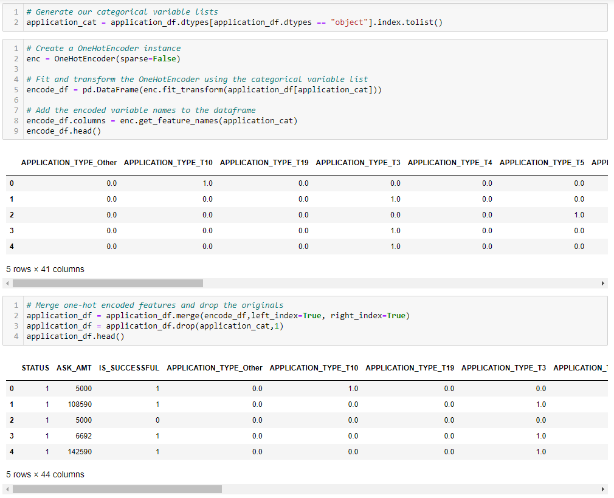
Task: Click the left arrow of the first table's scrollbar
Action: pos(7,283)
